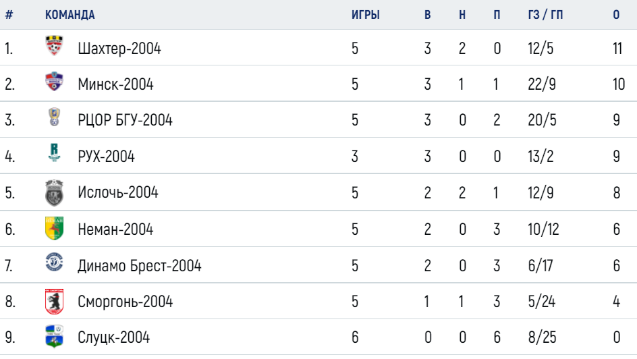
Task: Click the РУХ-2004 green logo
Action: pyautogui.click(x=54, y=153)
